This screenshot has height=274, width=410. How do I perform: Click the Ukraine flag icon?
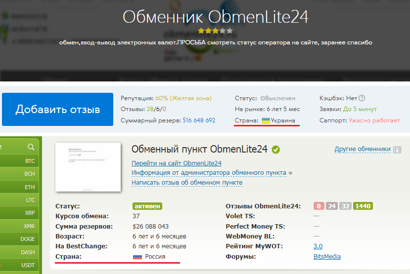pyautogui.click(x=266, y=120)
